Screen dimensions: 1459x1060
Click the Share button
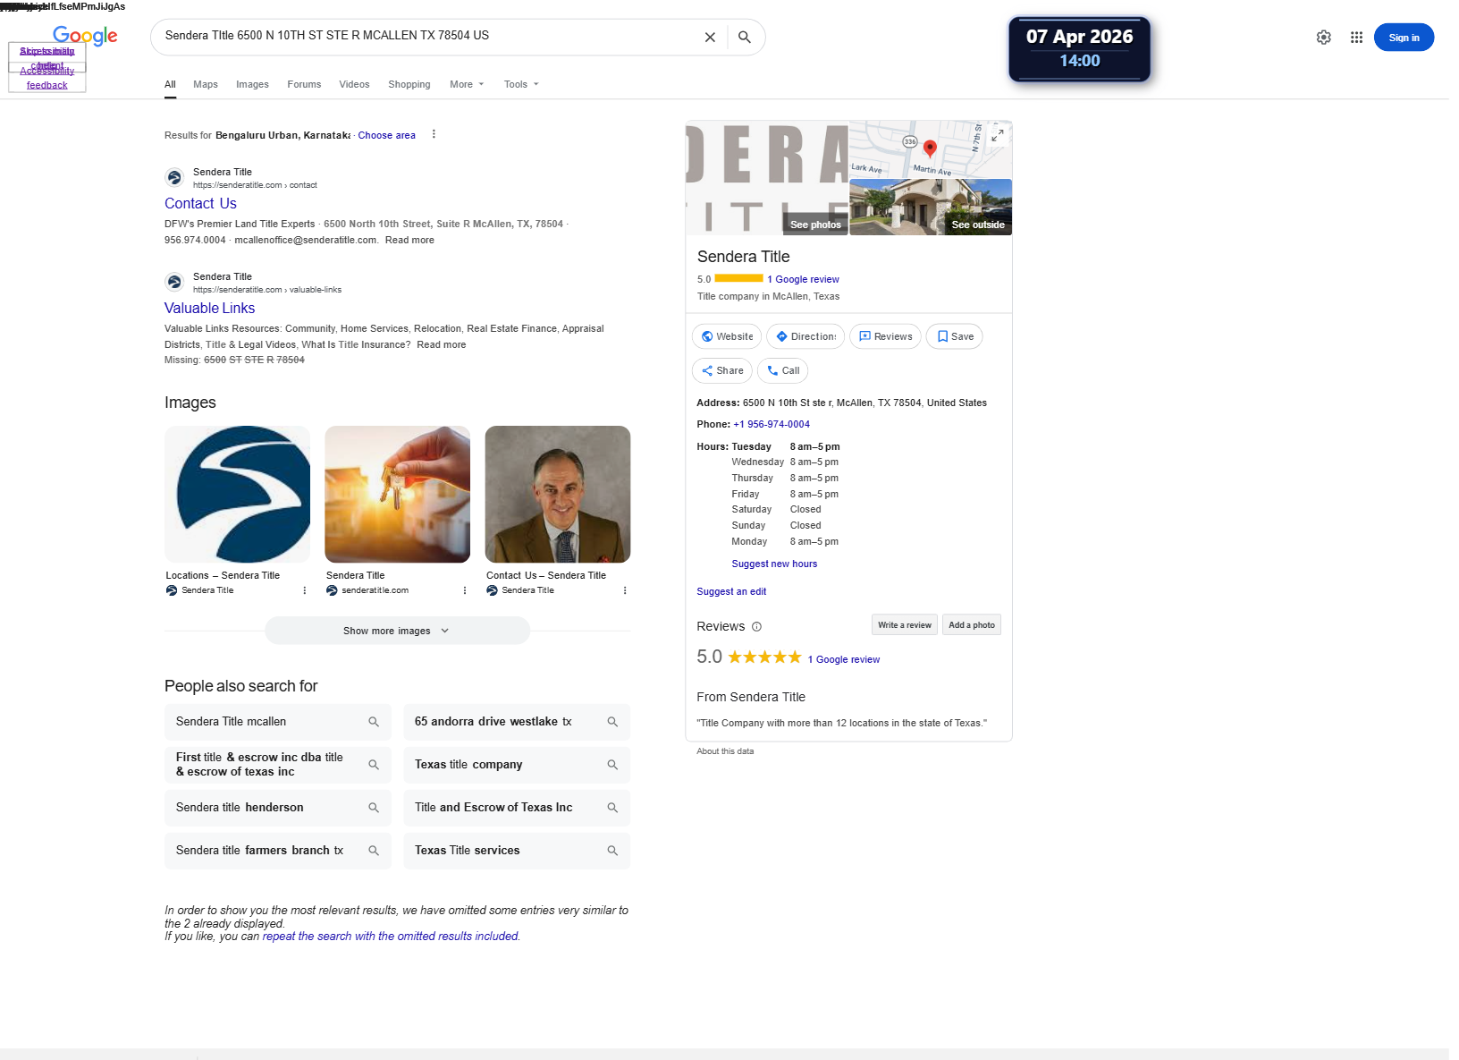click(722, 370)
